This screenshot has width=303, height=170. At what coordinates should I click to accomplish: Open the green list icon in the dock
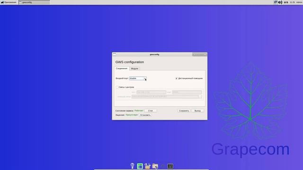click(140, 166)
